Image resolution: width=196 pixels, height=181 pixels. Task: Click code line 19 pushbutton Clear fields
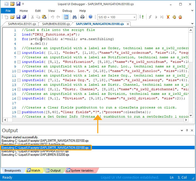click(x=86, y=112)
